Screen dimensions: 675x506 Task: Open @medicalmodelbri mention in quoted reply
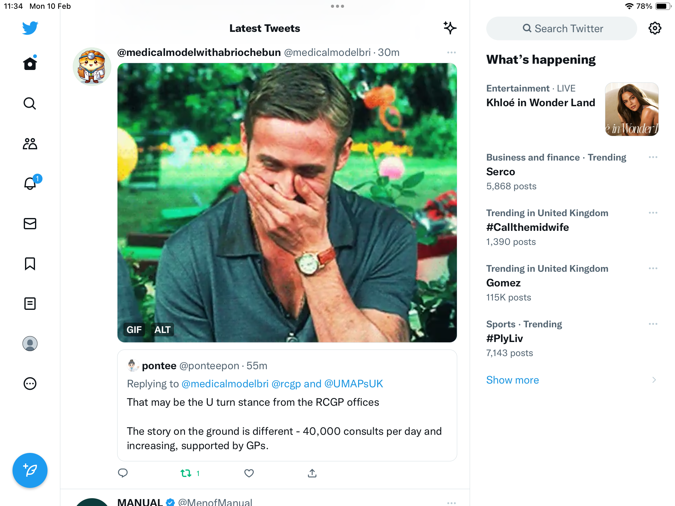(x=225, y=384)
